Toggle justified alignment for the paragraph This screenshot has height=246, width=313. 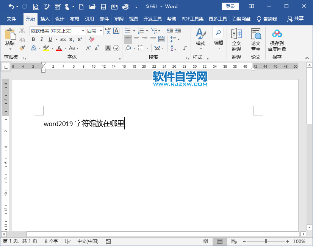[x=154, y=39]
